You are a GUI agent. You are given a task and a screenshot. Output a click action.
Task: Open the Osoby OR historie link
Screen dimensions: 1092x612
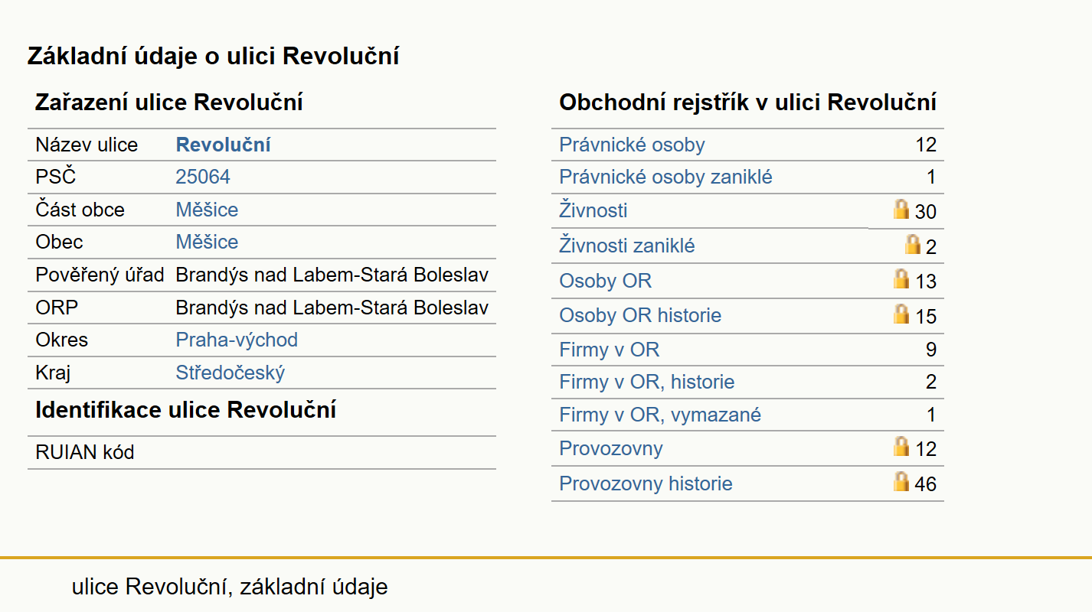click(x=640, y=315)
